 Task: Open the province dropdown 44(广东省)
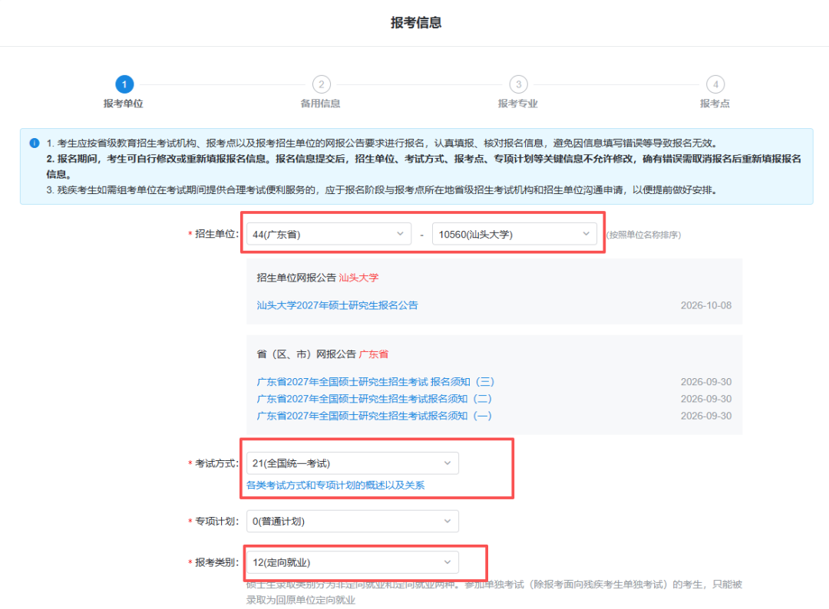[x=329, y=234]
